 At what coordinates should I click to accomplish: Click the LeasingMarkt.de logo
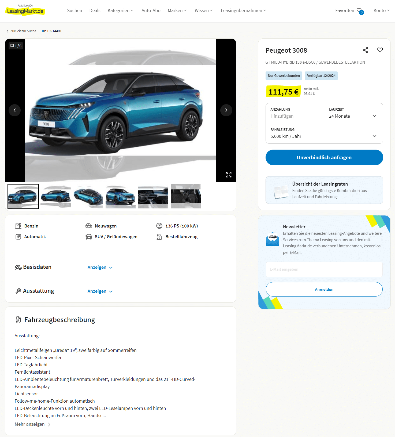pyautogui.click(x=25, y=10)
